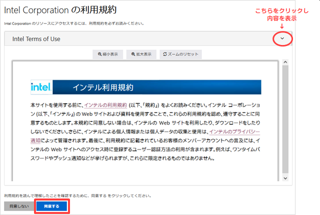This screenshot has height=215, width=320.
Task: Expand the Intel Terms of Use chevron
Action: pyautogui.click(x=282, y=38)
